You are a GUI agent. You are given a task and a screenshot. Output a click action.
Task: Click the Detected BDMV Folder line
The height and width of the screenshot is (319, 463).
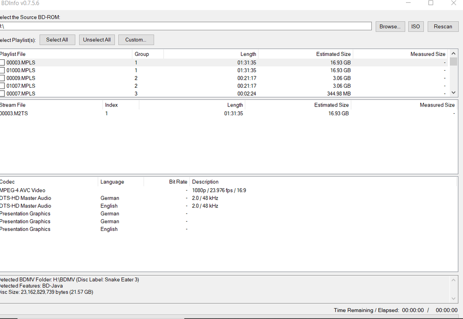(69, 280)
